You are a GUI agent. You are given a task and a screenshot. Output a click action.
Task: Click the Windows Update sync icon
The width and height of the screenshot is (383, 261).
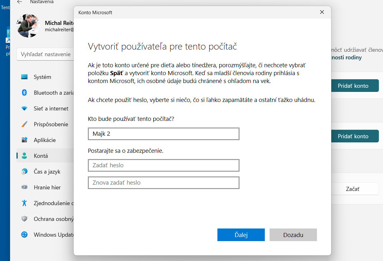(24, 235)
